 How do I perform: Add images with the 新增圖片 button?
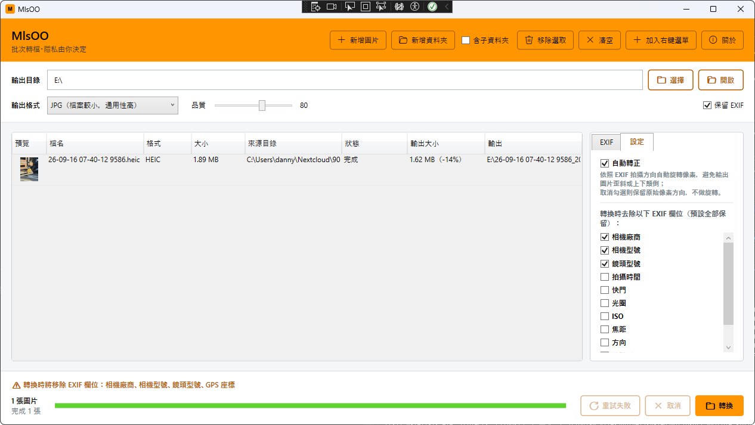[x=358, y=40]
